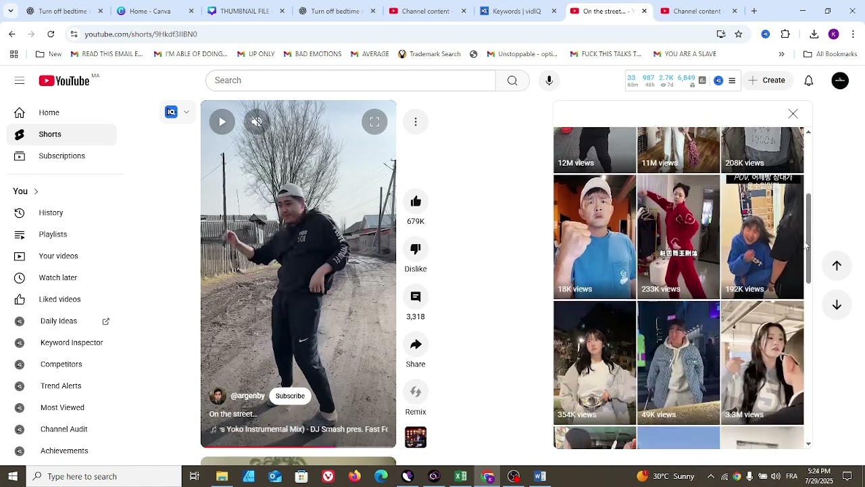The height and width of the screenshot is (487, 865).
Task: Go to the YouTube logo home
Action: (x=64, y=80)
